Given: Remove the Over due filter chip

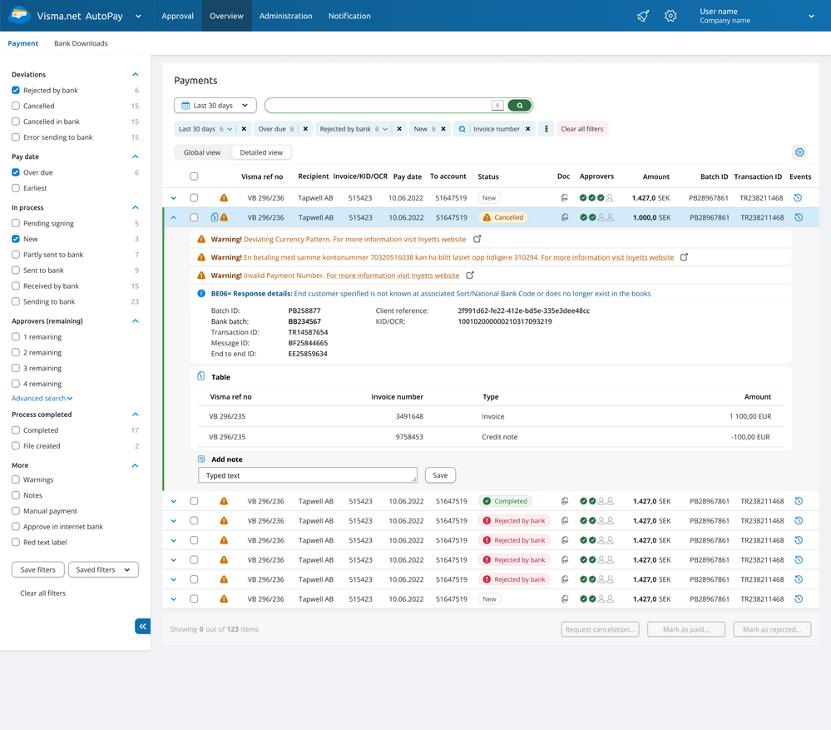Looking at the screenshot, I should [305, 129].
